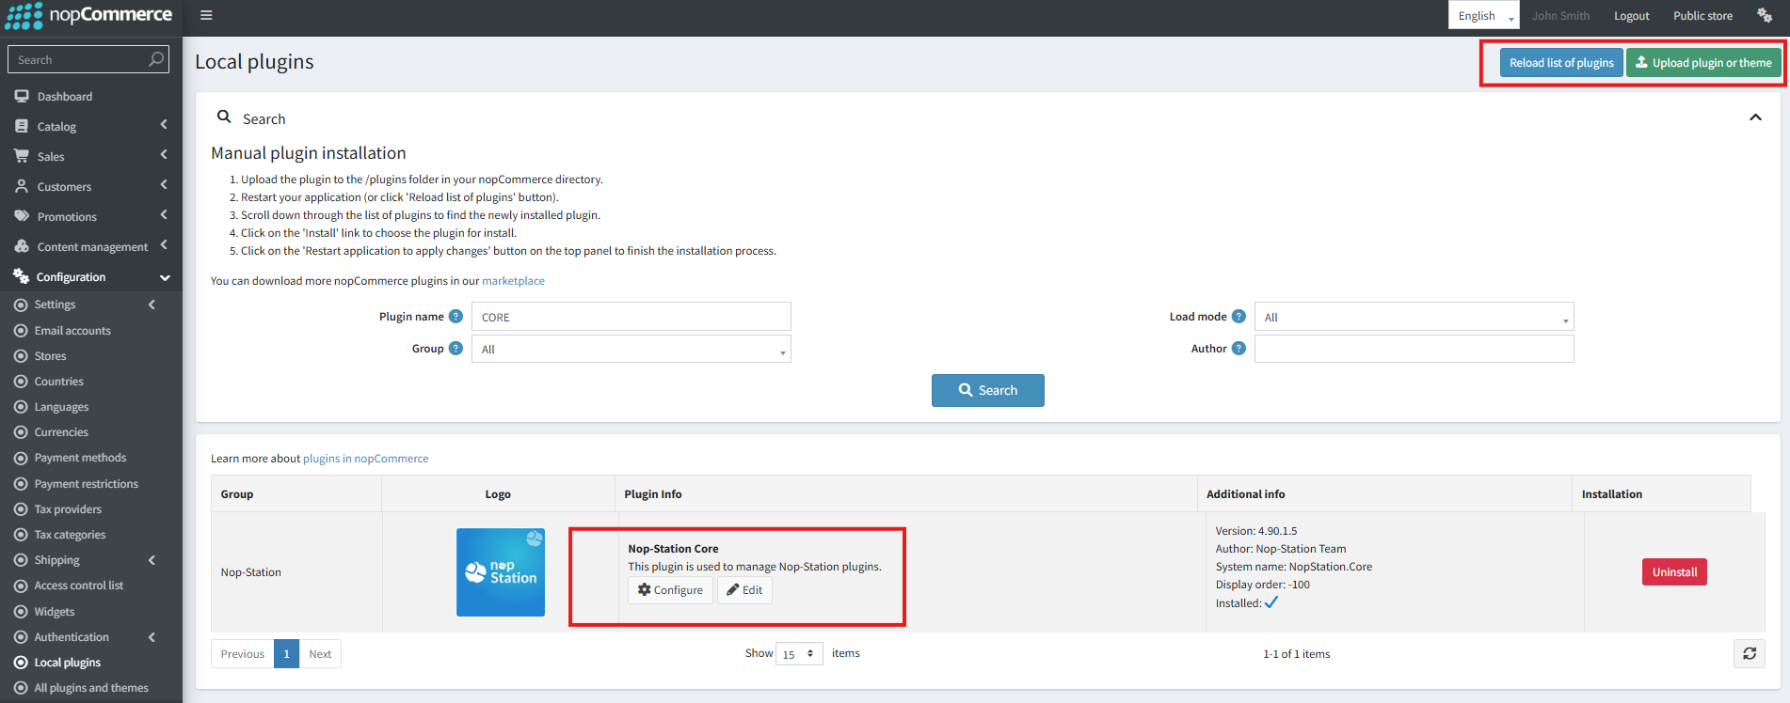Click the nopCommerce logo
The width and height of the screenshot is (1790, 703).
click(x=89, y=16)
